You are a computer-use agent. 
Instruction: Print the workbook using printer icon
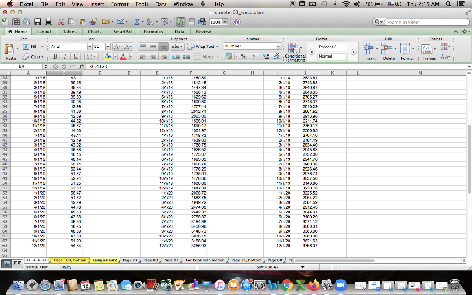(48, 22)
